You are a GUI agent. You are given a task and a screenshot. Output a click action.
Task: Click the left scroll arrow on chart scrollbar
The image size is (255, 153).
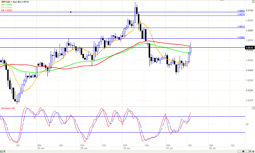point(4,151)
